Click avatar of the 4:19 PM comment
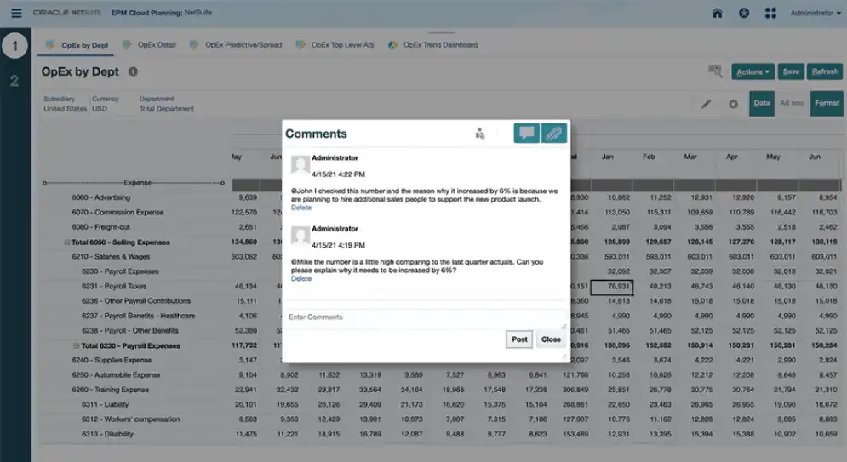The image size is (847, 462). pyautogui.click(x=300, y=236)
